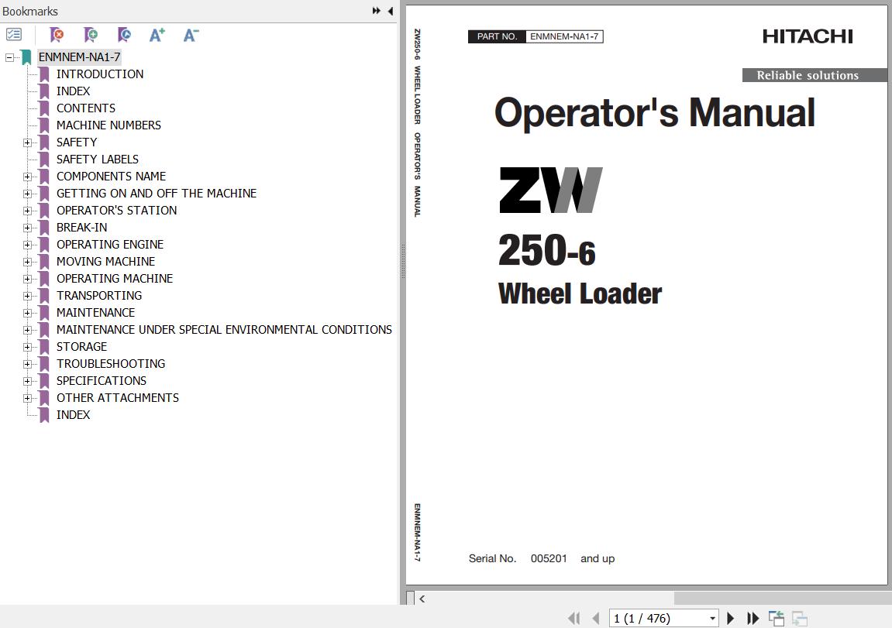The height and width of the screenshot is (628, 892).
Task: Expand the TRANSPORTING bookmark
Action: coord(27,296)
